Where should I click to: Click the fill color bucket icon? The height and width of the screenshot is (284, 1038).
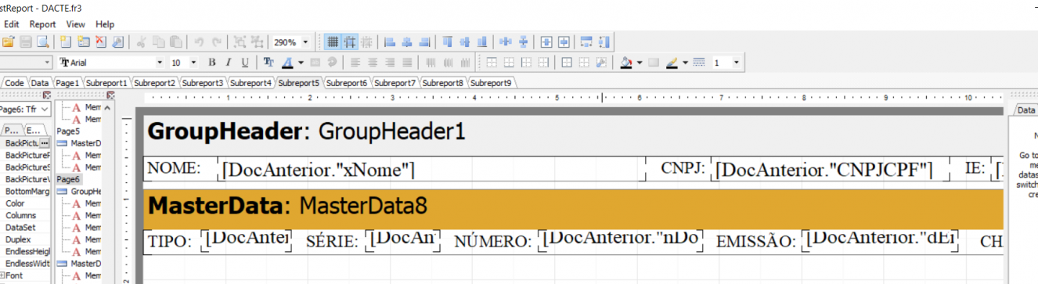(x=625, y=63)
